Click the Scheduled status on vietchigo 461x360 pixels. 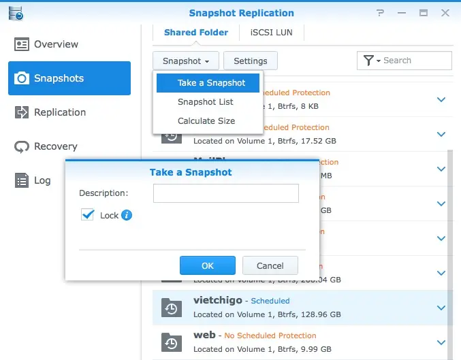270,301
